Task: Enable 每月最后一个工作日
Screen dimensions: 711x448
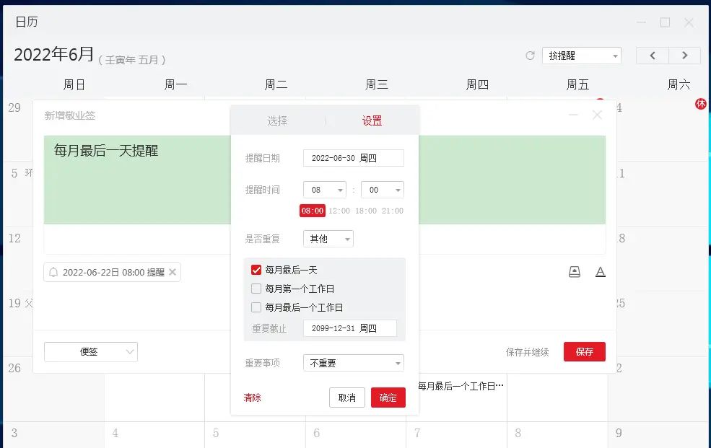Action: point(256,306)
